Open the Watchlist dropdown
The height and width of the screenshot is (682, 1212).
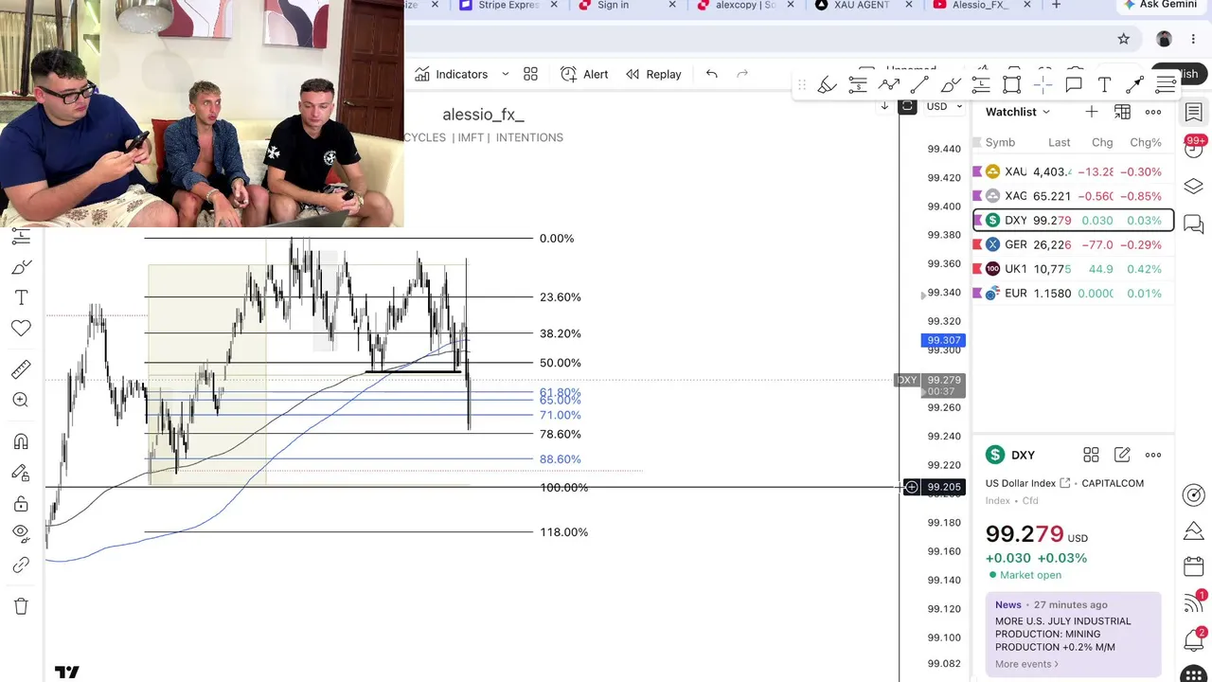1018,112
